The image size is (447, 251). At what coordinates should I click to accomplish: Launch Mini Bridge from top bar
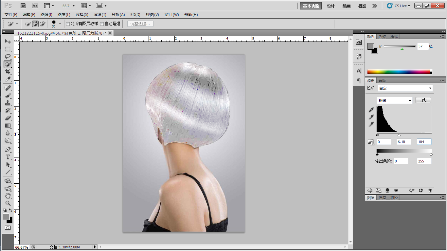coord(35,6)
